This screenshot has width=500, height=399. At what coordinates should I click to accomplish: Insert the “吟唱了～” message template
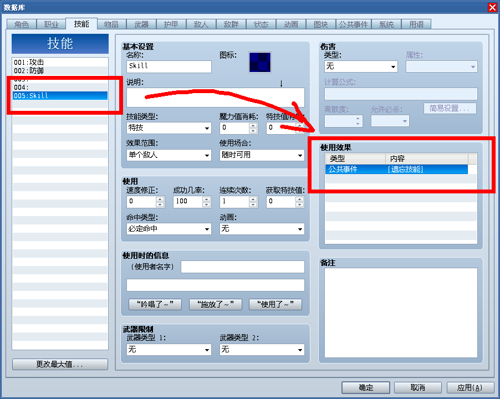[155, 304]
